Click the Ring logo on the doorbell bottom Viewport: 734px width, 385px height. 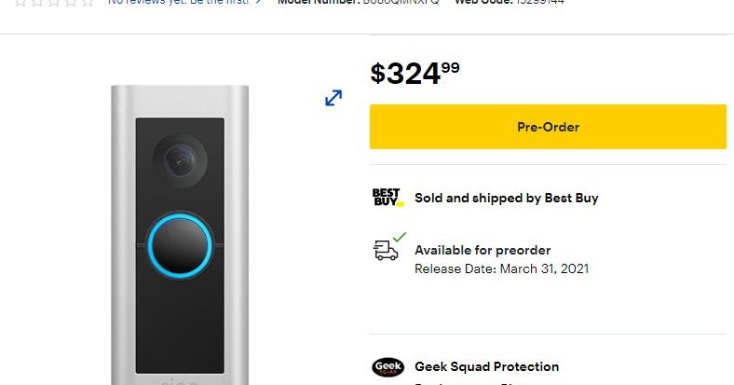[x=181, y=381]
